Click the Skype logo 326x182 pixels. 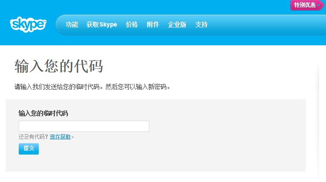(x=28, y=24)
